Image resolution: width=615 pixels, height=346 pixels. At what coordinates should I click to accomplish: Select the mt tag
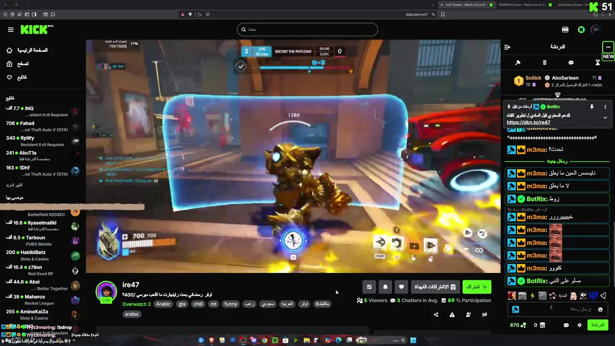213,304
